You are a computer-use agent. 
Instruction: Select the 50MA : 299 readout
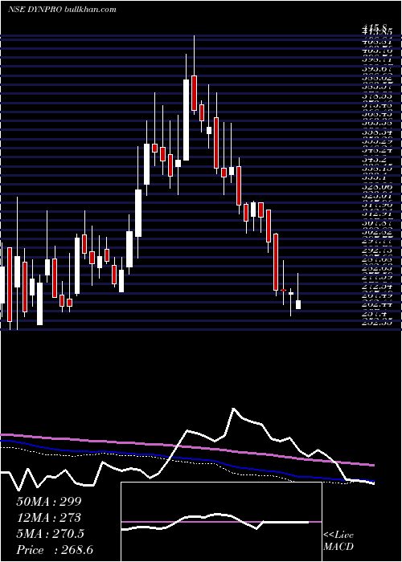tap(49, 502)
